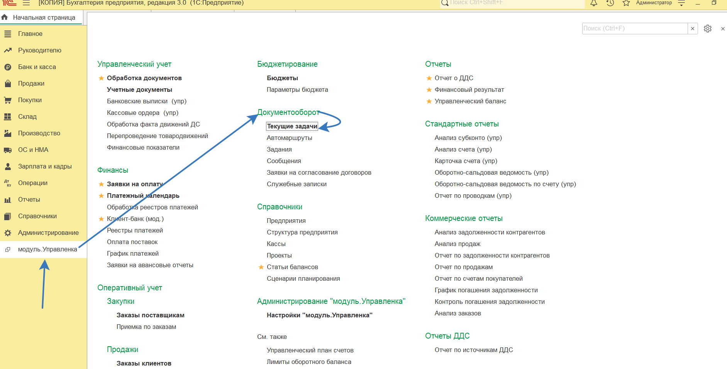Open the Отчеты section in the sidebar

(43, 200)
